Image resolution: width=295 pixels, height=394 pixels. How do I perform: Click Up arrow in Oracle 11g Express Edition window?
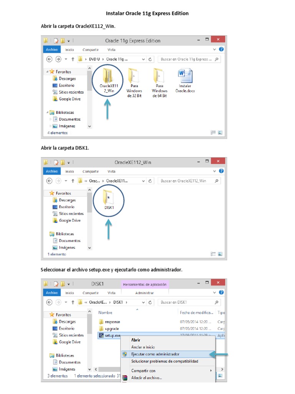click(x=73, y=59)
